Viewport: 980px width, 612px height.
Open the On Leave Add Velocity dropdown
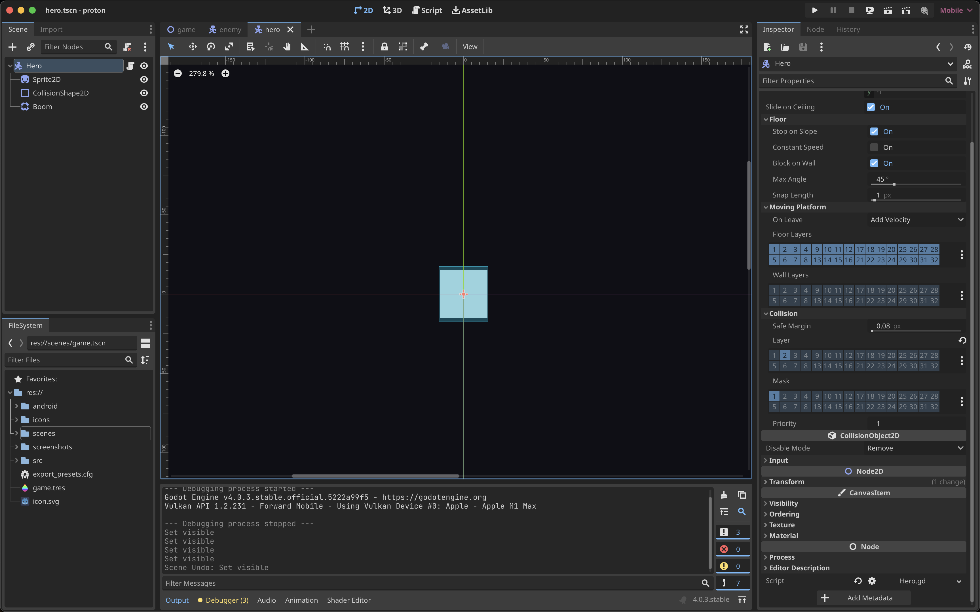(x=917, y=220)
